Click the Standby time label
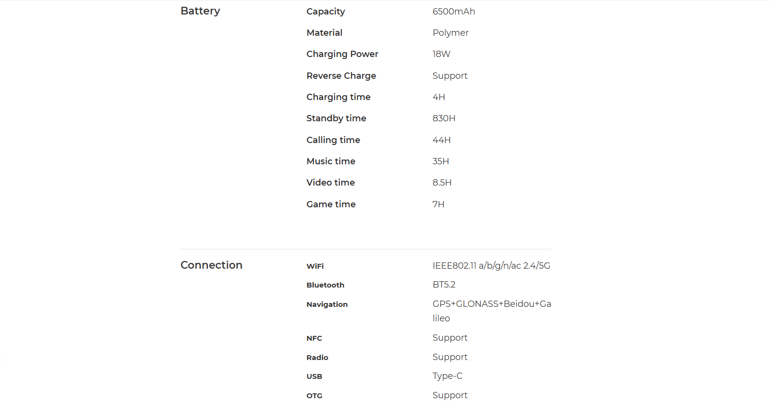Screen dimensions: 770x404 tap(336, 118)
